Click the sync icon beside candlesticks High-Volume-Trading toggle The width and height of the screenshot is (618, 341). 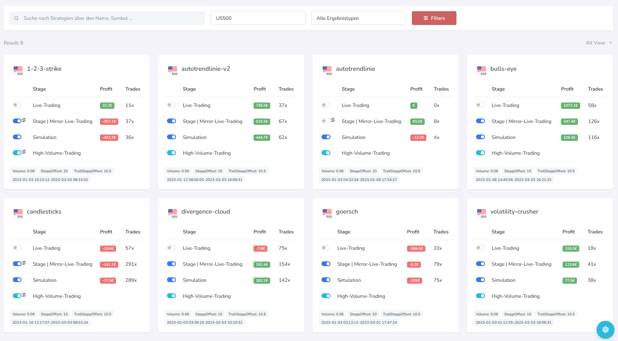point(24,295)
